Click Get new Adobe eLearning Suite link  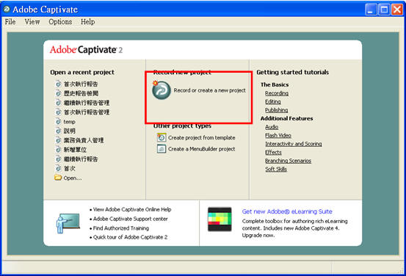click(287, 211)
